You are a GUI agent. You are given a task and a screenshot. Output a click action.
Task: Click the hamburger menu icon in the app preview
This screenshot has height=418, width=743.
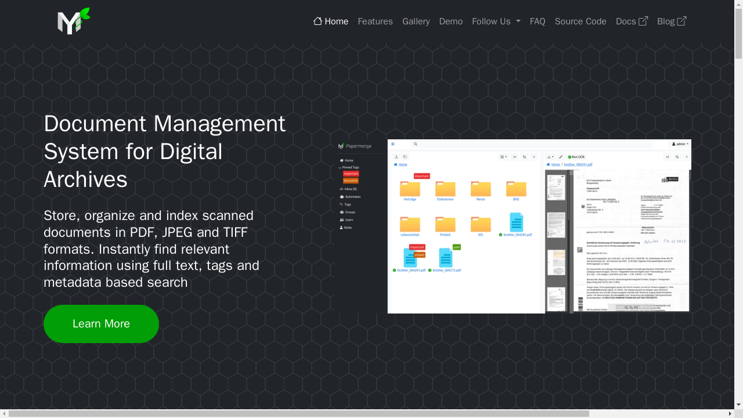(x=393, y=144)
